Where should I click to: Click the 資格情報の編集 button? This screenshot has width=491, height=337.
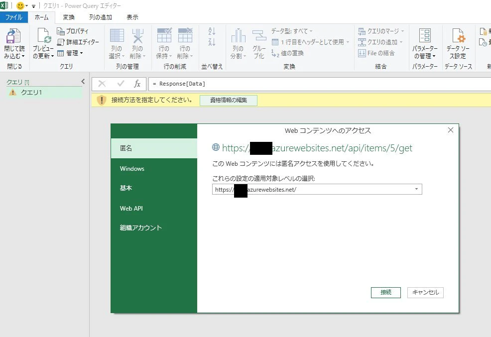[229, 100]
